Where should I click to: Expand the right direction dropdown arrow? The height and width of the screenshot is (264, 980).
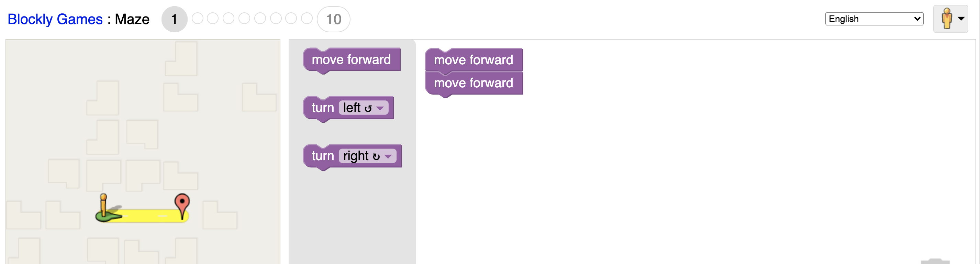(x=388, y=156)
